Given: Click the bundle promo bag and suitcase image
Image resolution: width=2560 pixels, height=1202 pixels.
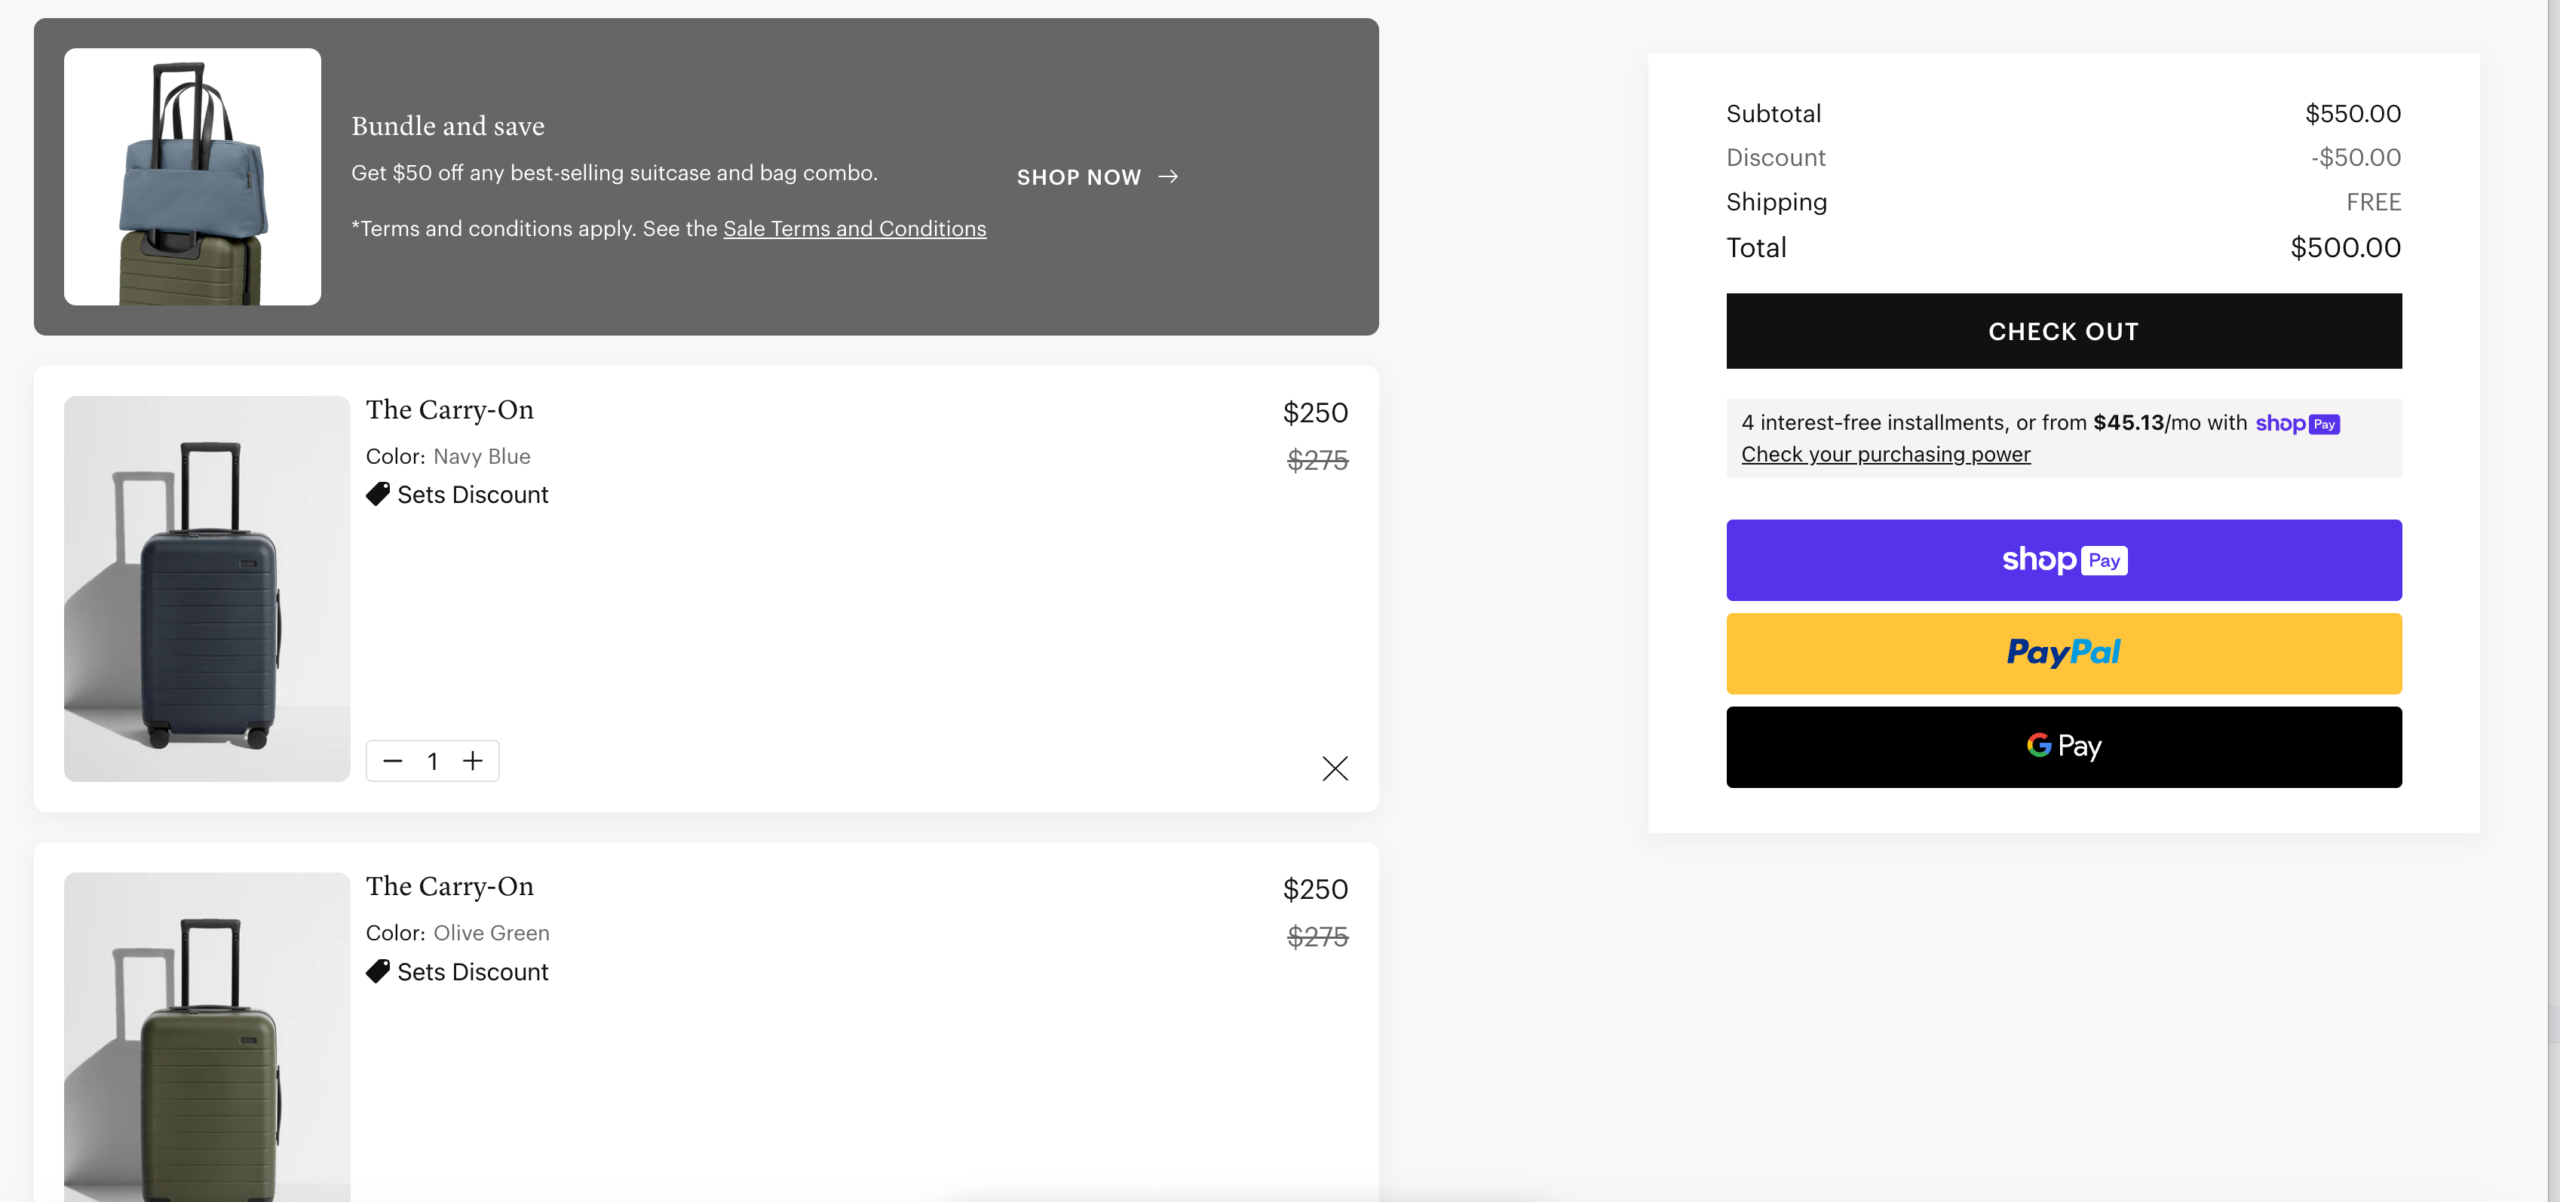Looking at the screenshot, I should pos(192,177).
